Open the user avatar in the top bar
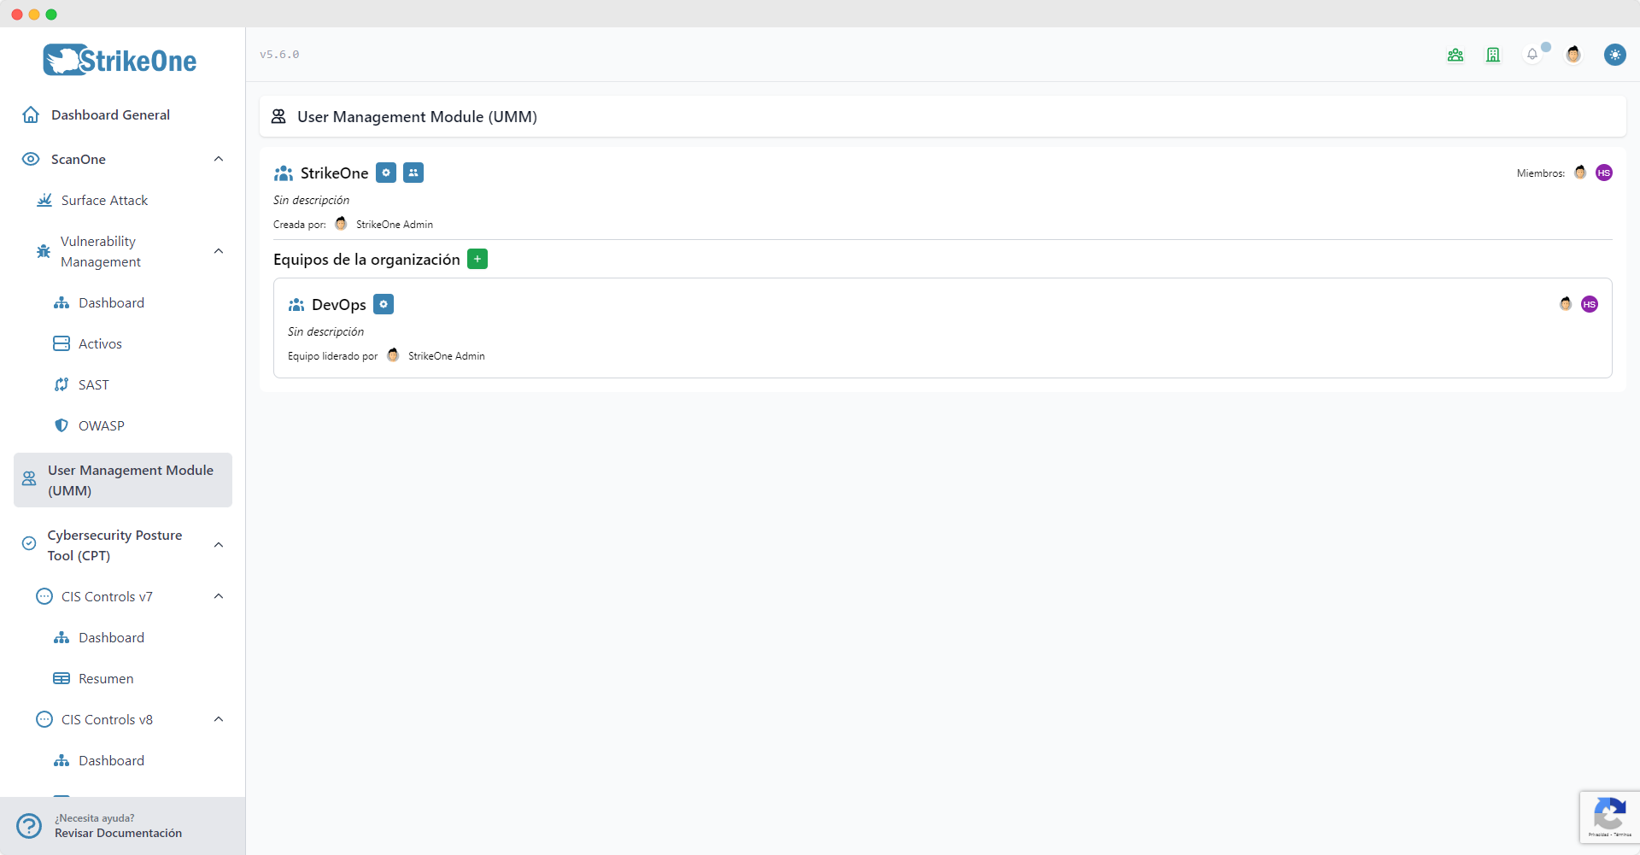The width and height of the screenshot is (1640, 855). pyautogui.click(x=1574, y=54)
